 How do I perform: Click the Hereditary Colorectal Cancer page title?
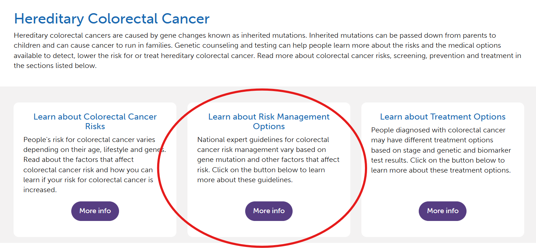pos(111,19)
